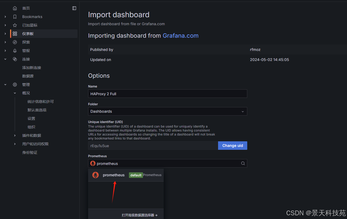Open the Bookmarks menu item

[32, 17]
